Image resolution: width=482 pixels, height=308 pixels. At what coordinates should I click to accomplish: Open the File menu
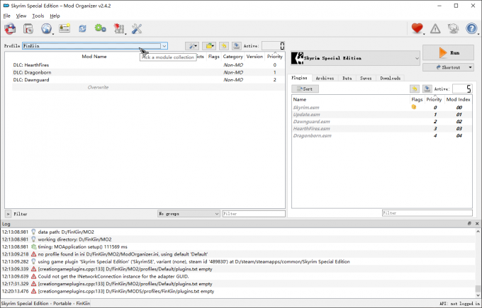(7, 16)
